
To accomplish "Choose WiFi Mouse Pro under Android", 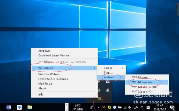I will [x=147, y=82].
